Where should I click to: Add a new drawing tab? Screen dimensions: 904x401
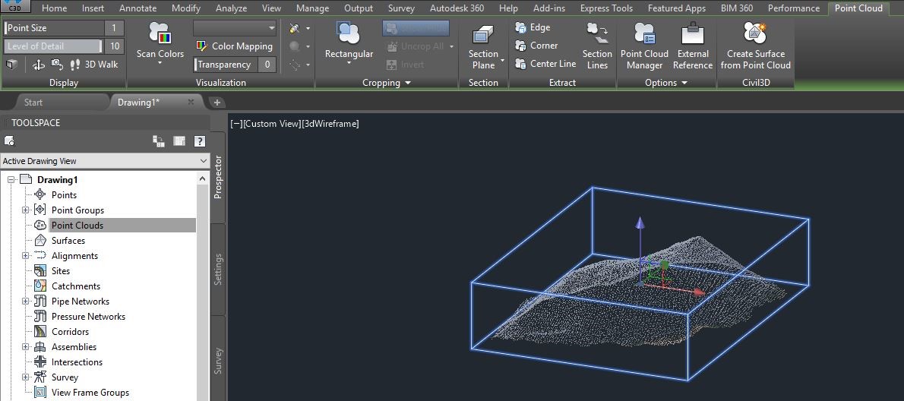(x=217, y=103)
